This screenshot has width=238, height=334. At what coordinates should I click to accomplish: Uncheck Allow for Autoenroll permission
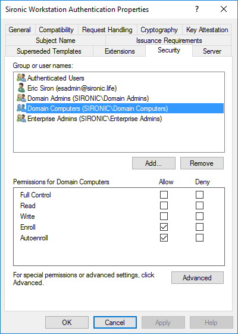tap(164, 238)
